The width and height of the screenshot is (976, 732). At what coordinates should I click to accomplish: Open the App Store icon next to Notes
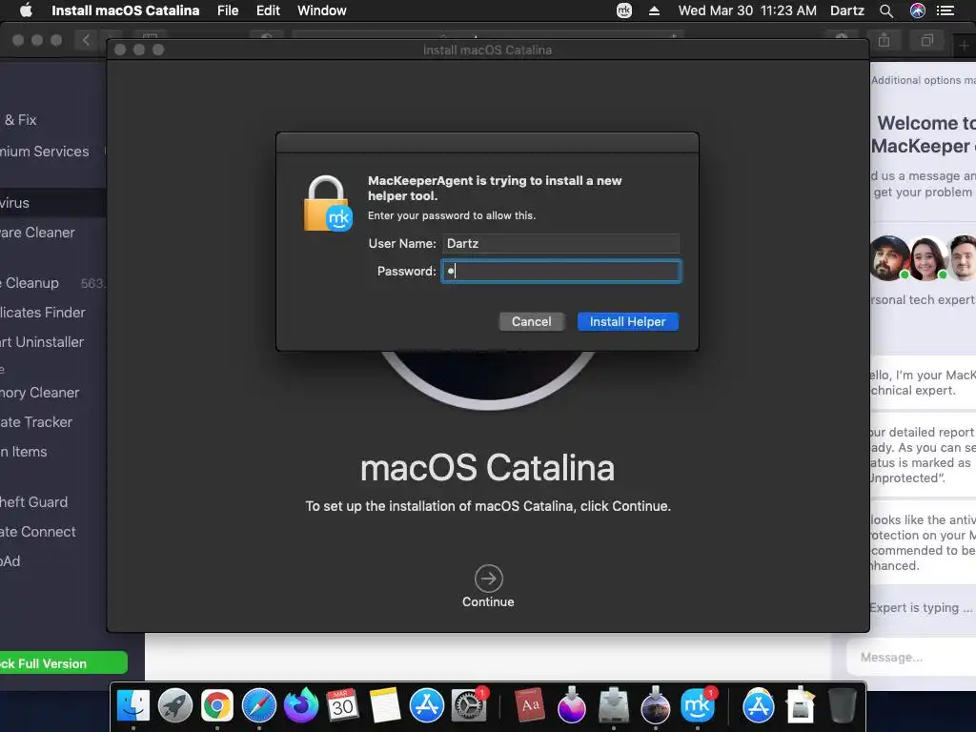pos(426,705)
